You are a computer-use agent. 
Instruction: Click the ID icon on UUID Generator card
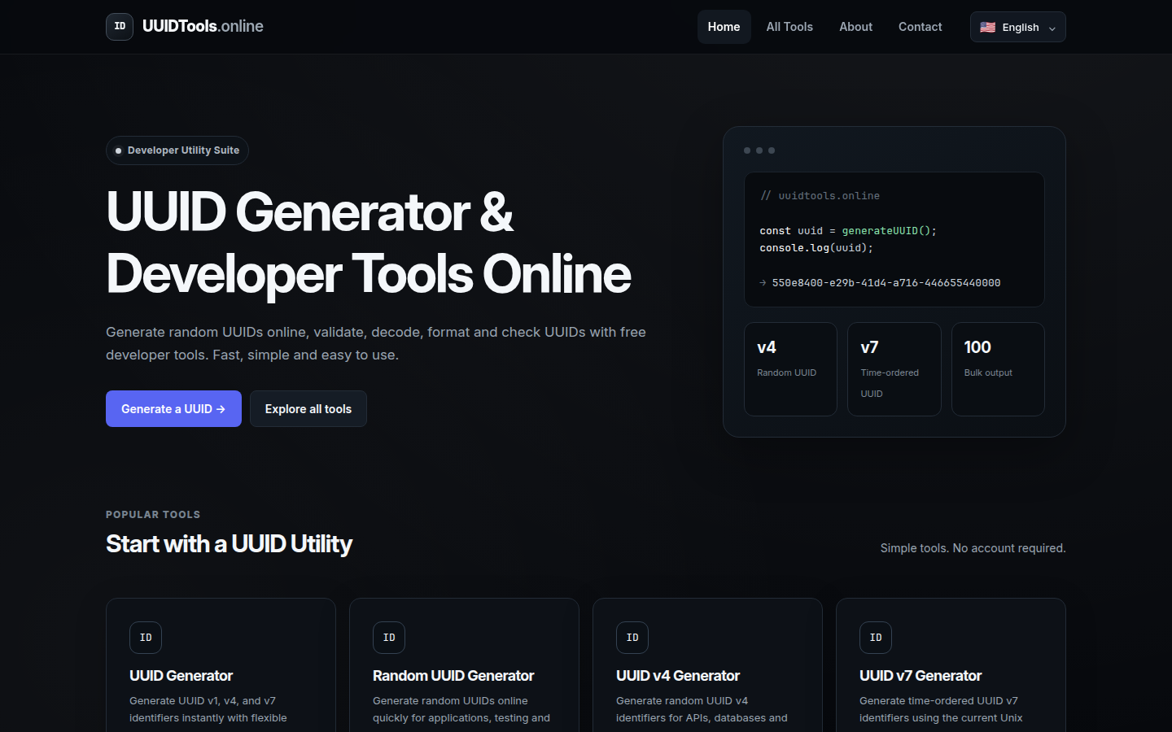coord(146,638)
